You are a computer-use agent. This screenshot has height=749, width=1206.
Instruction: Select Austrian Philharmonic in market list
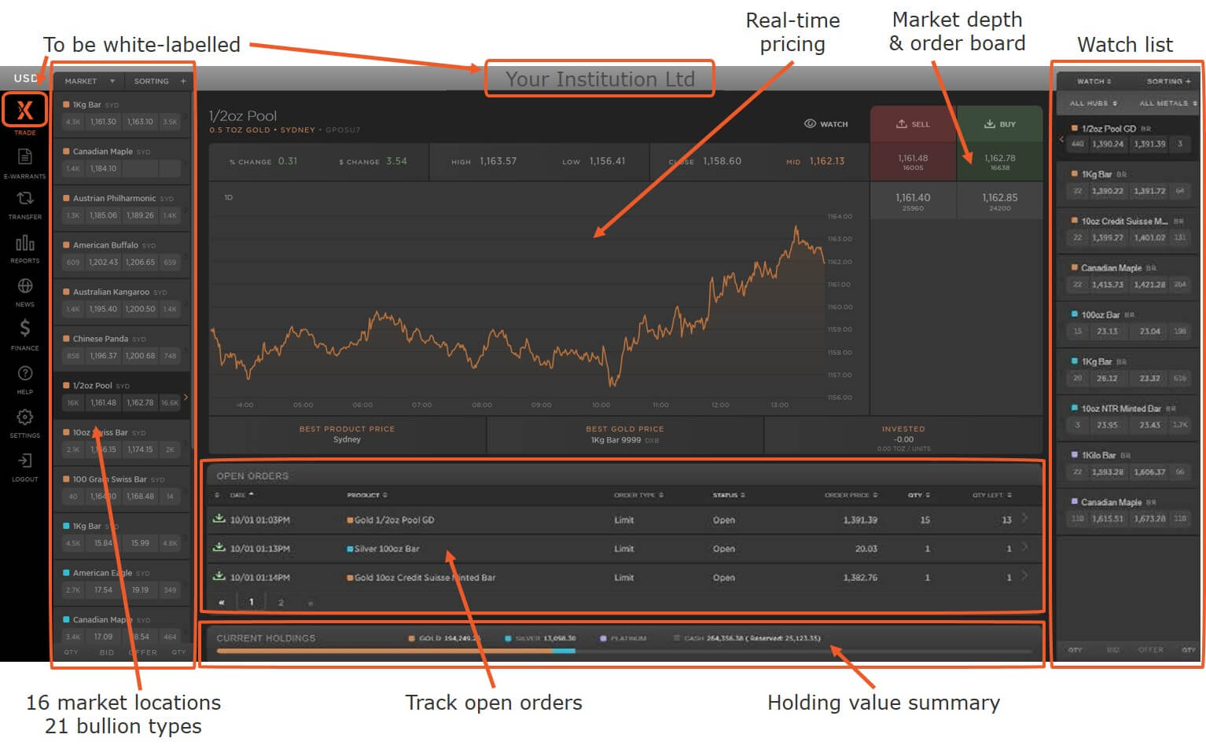(x=122, y=207)
